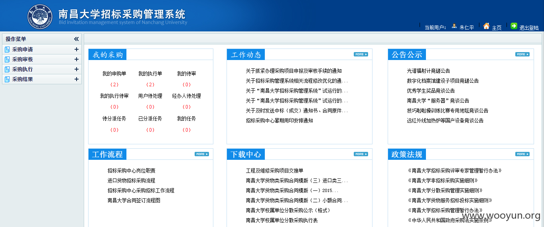Expand 采购结果 with plus sign
This screenshot has width=544, height=227.
tap(77, 79)
